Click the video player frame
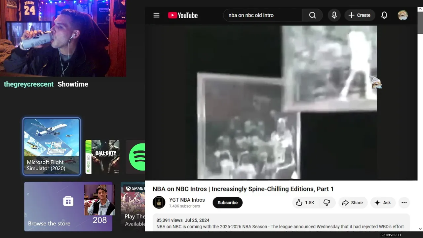 [281, 103]
